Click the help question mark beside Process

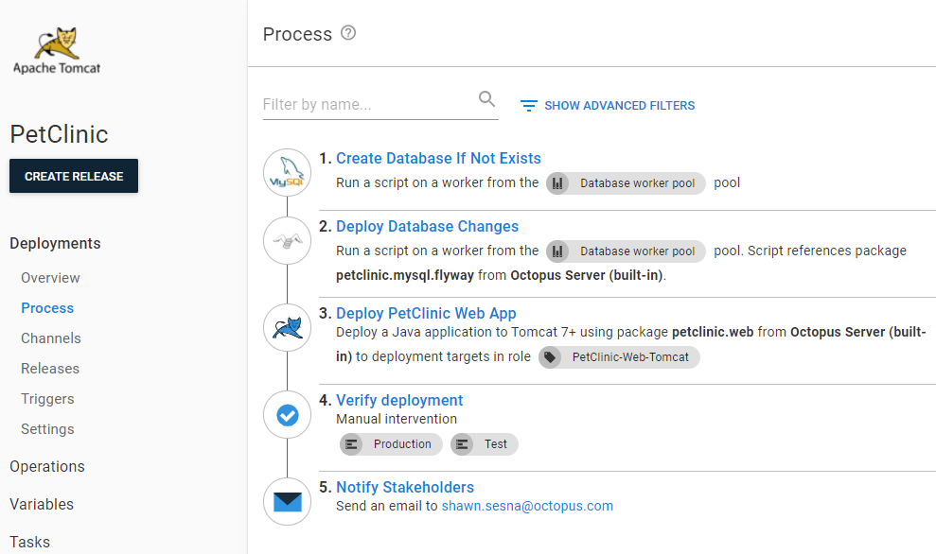tap(348, 34)
